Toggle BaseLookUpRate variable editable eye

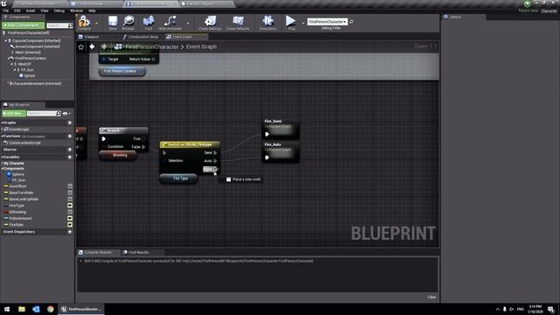tap(70, 199)
